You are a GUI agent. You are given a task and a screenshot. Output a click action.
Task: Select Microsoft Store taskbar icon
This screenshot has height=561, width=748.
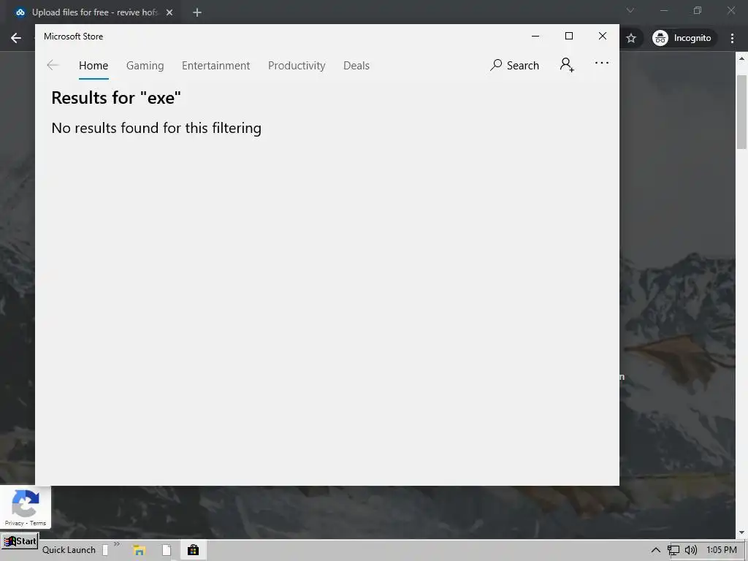pos(193,550)
